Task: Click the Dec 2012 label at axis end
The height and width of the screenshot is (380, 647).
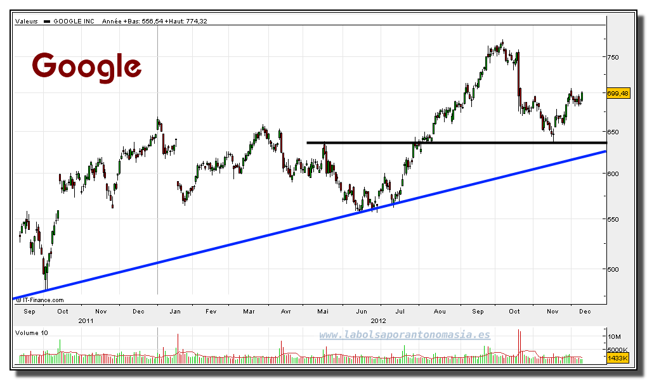Action: point(585,312)
